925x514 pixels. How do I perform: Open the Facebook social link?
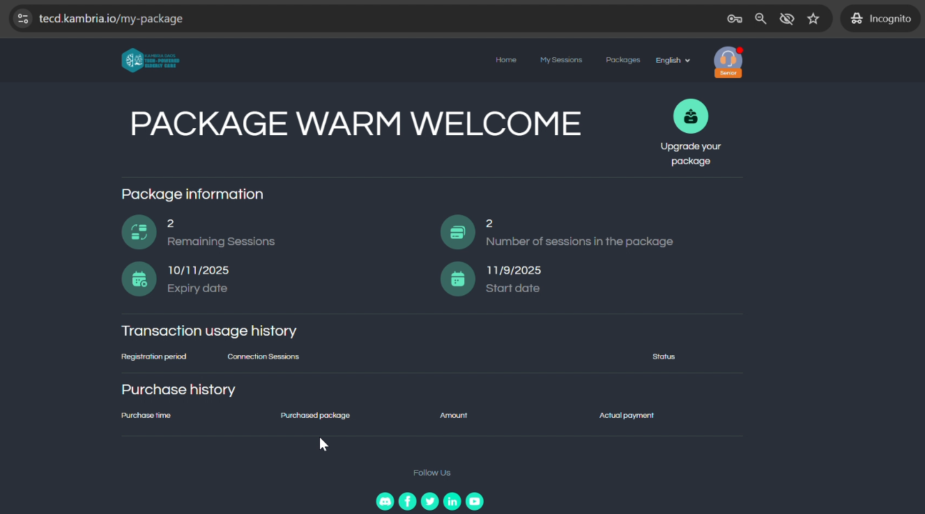coord(407,501)
